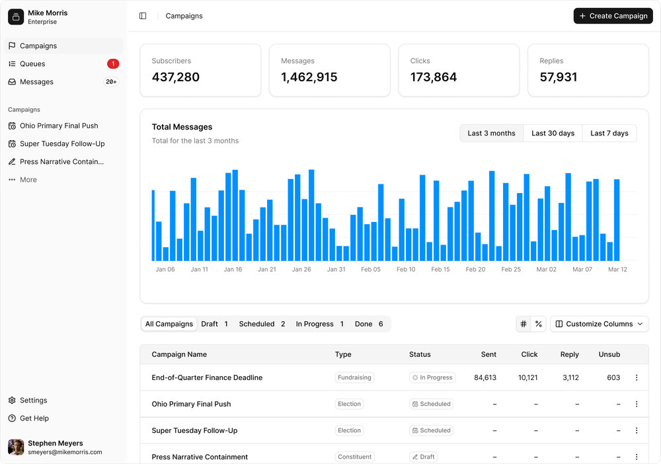The height and width of the screenshot is (464, 661).
Task: Click Stephen Meyers avatar photo
Action: [16, 447]
